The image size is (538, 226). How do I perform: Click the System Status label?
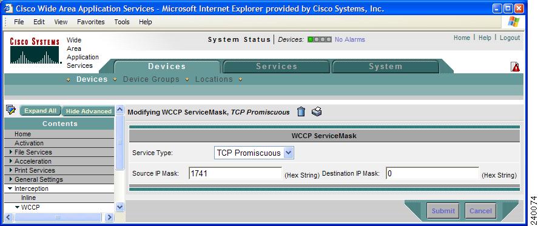pos(239,39)
